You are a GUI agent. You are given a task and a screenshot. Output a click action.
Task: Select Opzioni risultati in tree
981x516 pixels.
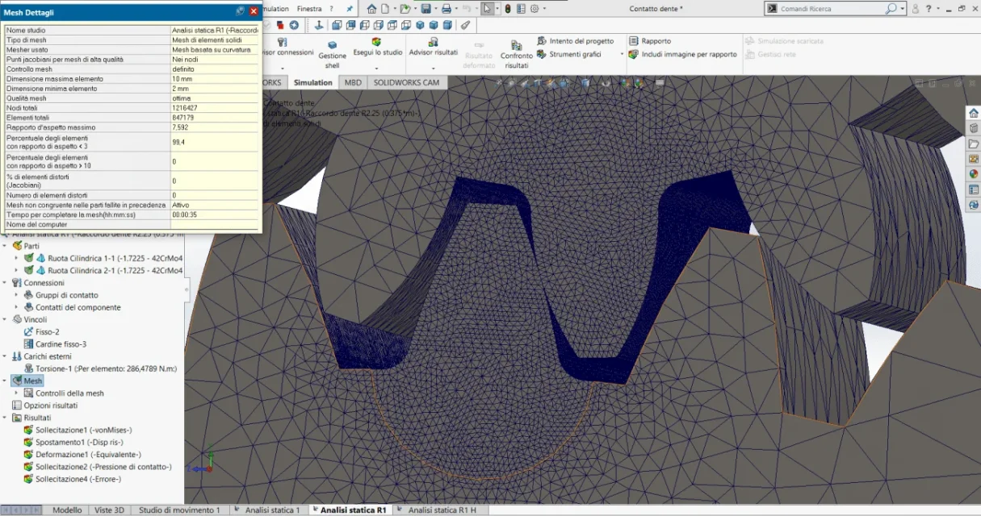click(45, 406)
